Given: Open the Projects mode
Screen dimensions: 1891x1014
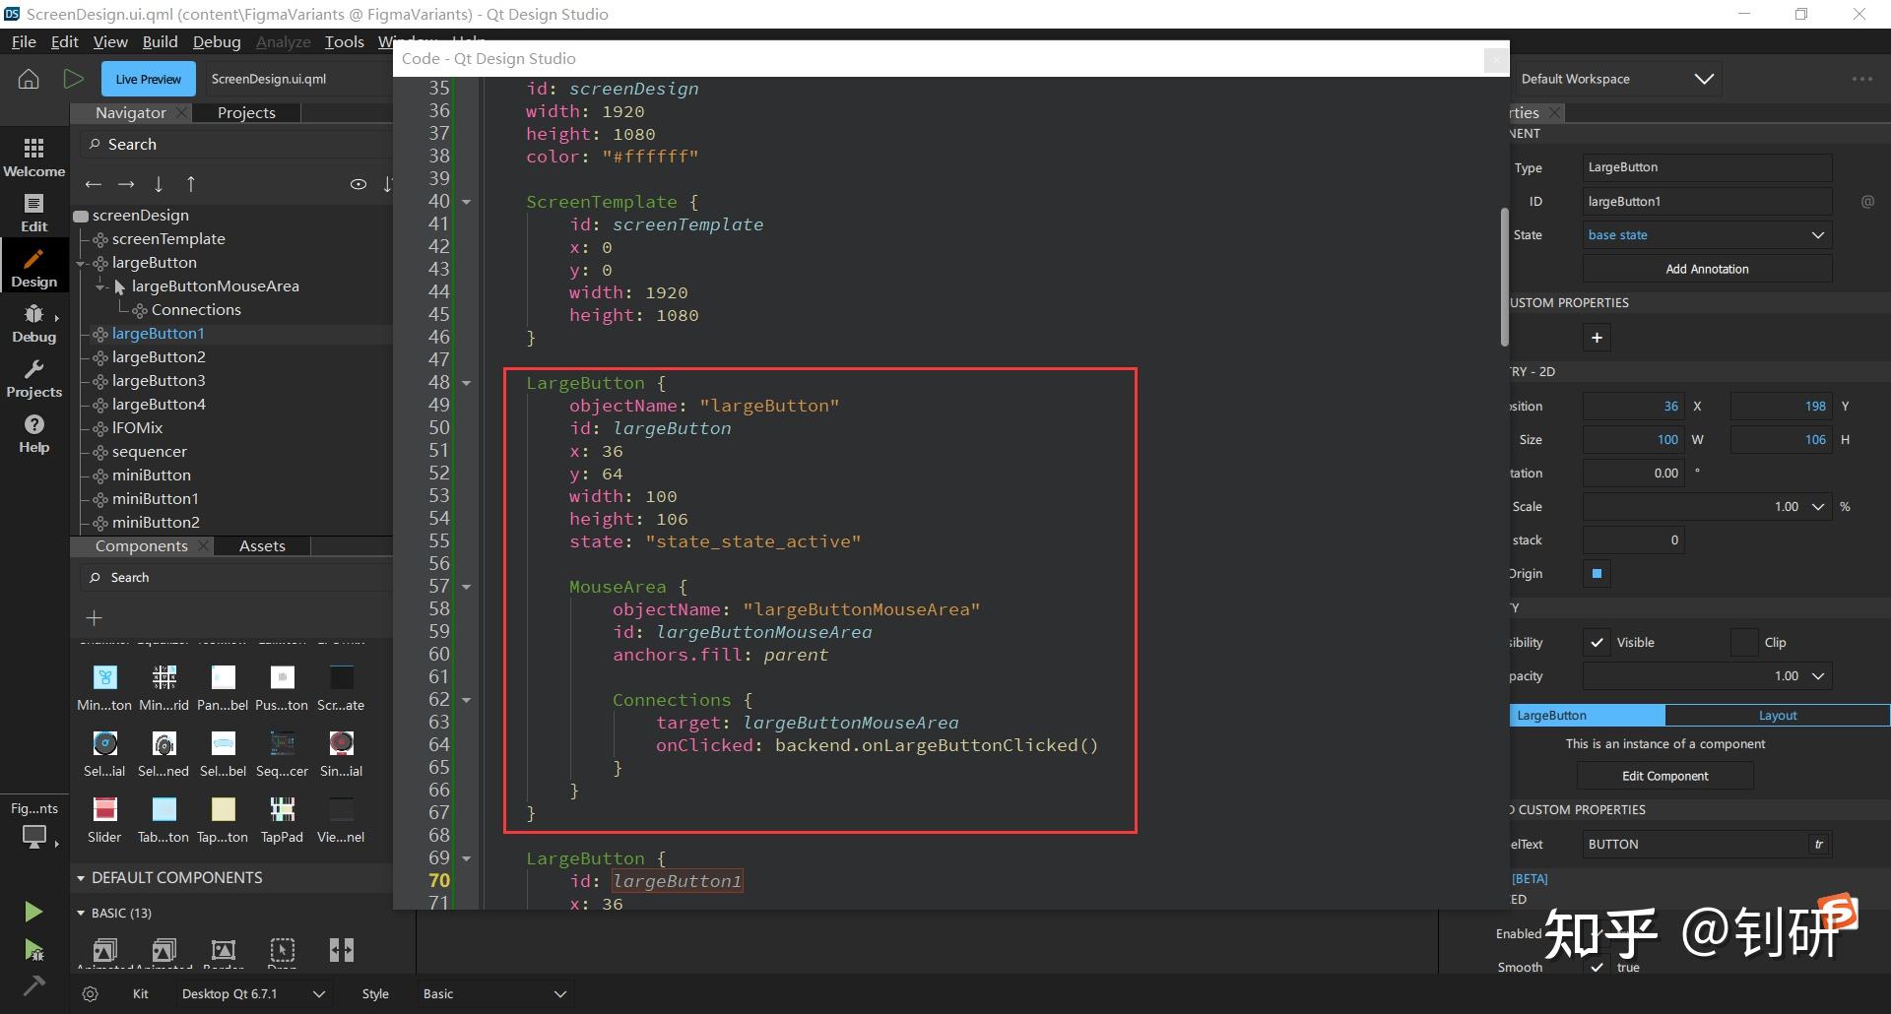Looking at the screenshot, I should click(x=33, y=379).
